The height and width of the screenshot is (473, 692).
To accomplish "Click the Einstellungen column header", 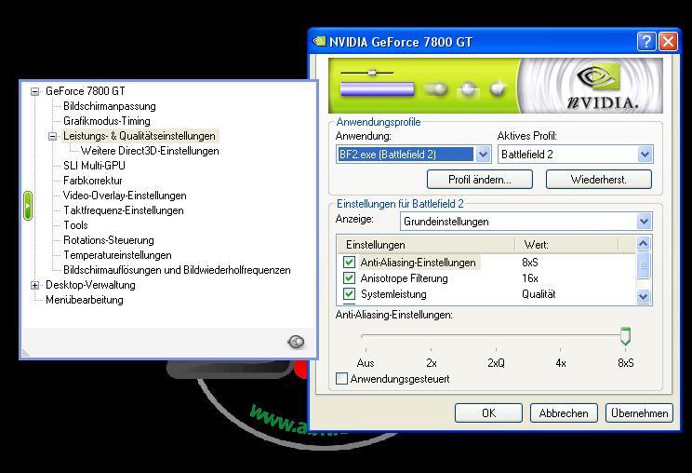I will (x=426, y=245).
